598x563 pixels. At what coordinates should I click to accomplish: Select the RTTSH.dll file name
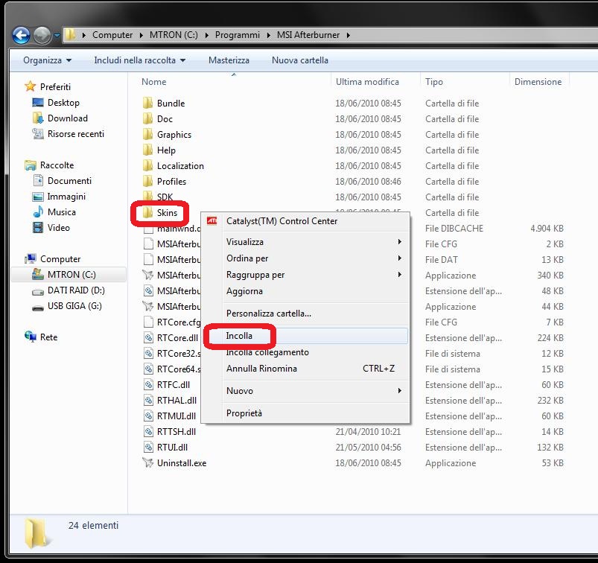click(176, 431)
